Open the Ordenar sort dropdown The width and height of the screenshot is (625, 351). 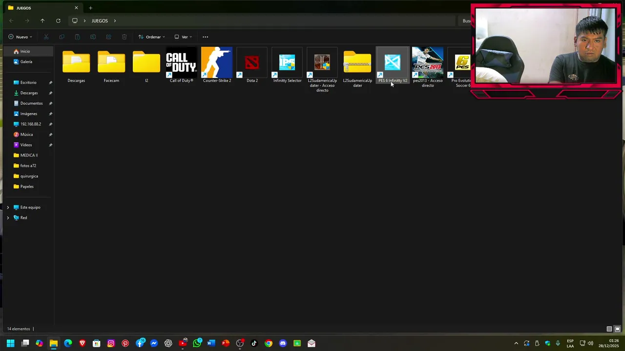pos(151,37)
